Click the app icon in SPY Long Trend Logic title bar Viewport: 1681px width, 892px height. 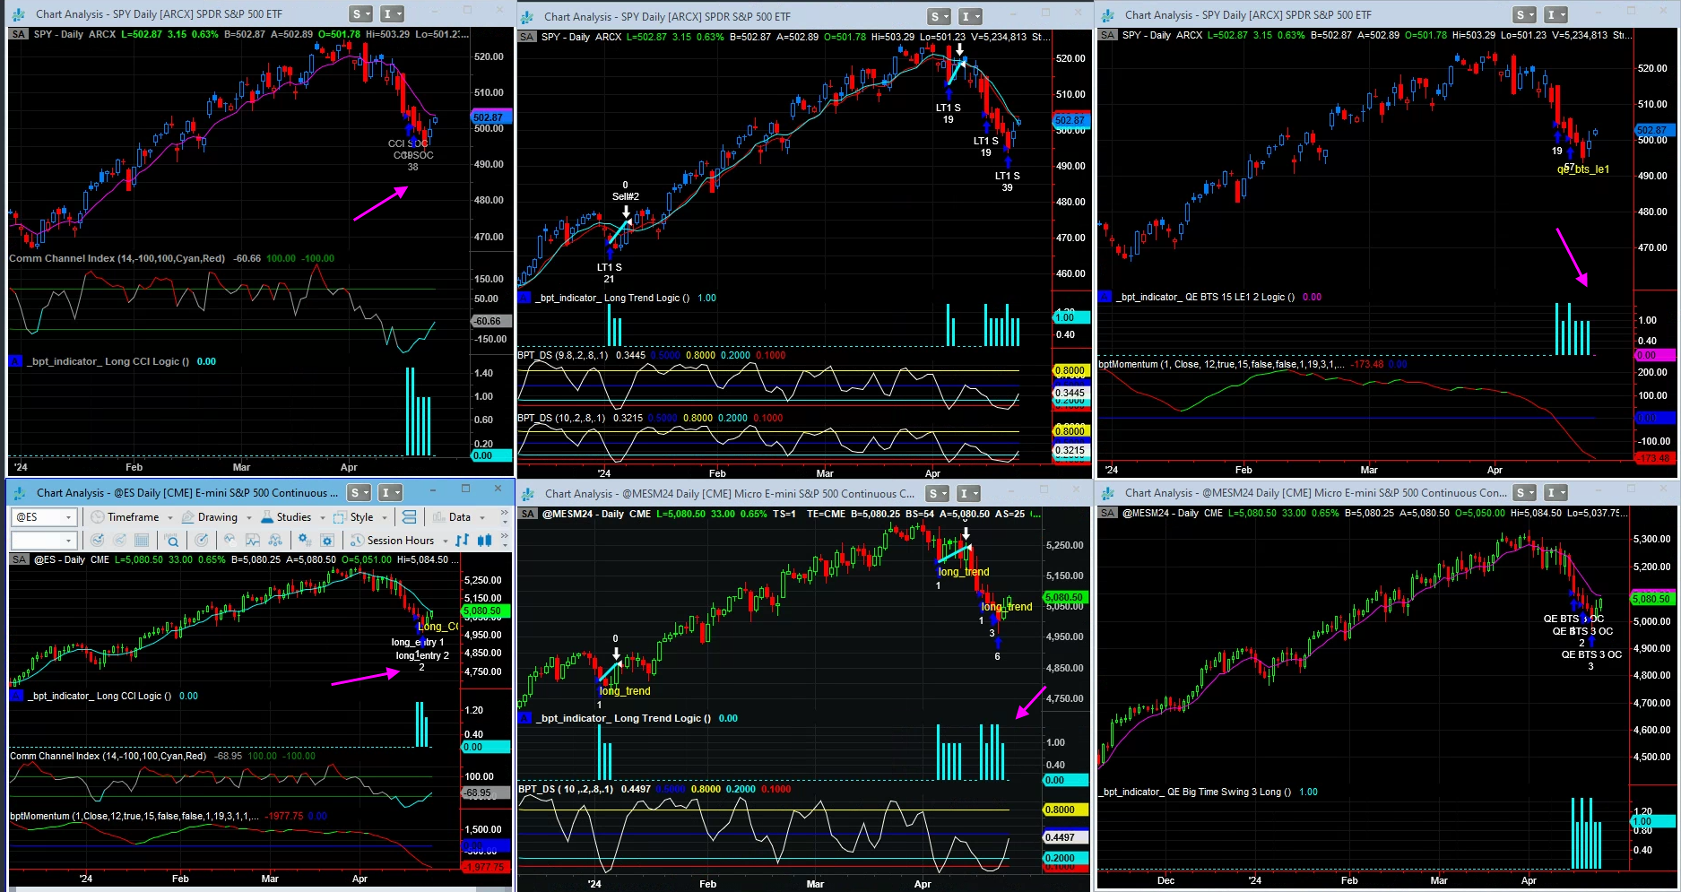(x=527, y=16)
